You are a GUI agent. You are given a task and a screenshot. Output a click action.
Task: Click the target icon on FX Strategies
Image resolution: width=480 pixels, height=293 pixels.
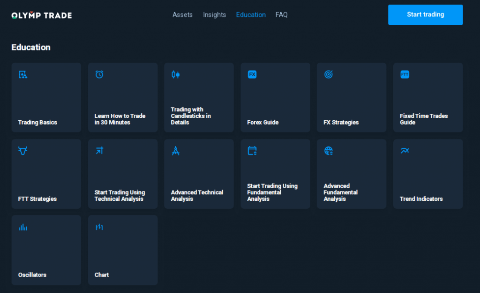pyautogui.click(x=329, y=74)
